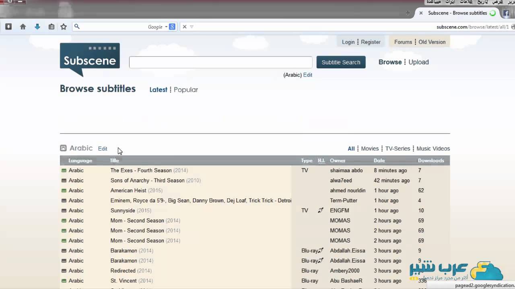Select the Popular subtitles tab
This screenshot has height=289, width=515.
tap(186, 90)
